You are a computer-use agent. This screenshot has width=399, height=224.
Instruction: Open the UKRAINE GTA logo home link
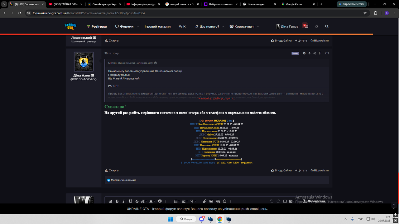70,26
